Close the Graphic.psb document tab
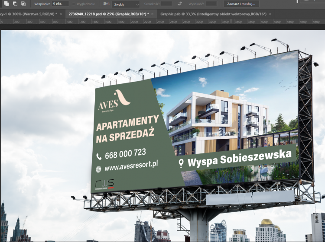The image size is (325, 242). coord(271,14)
